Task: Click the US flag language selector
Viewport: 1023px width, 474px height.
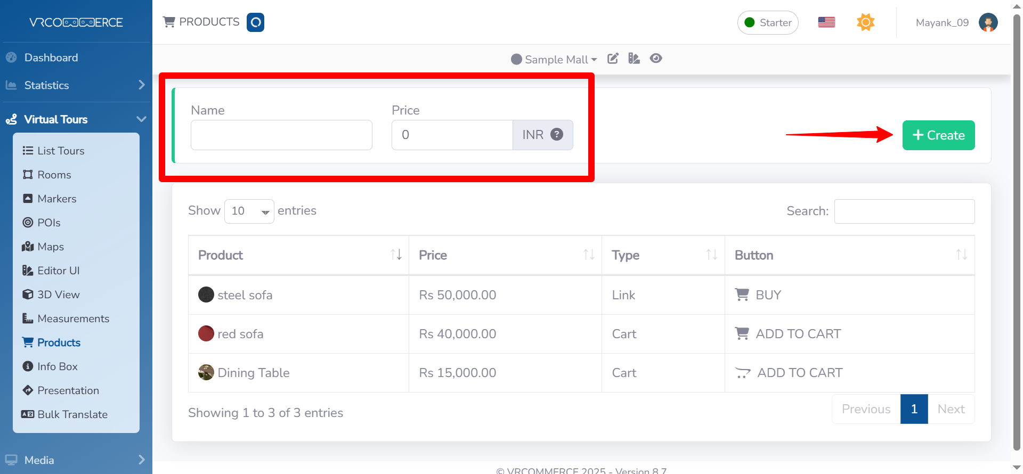Action: tap(826, 22)
